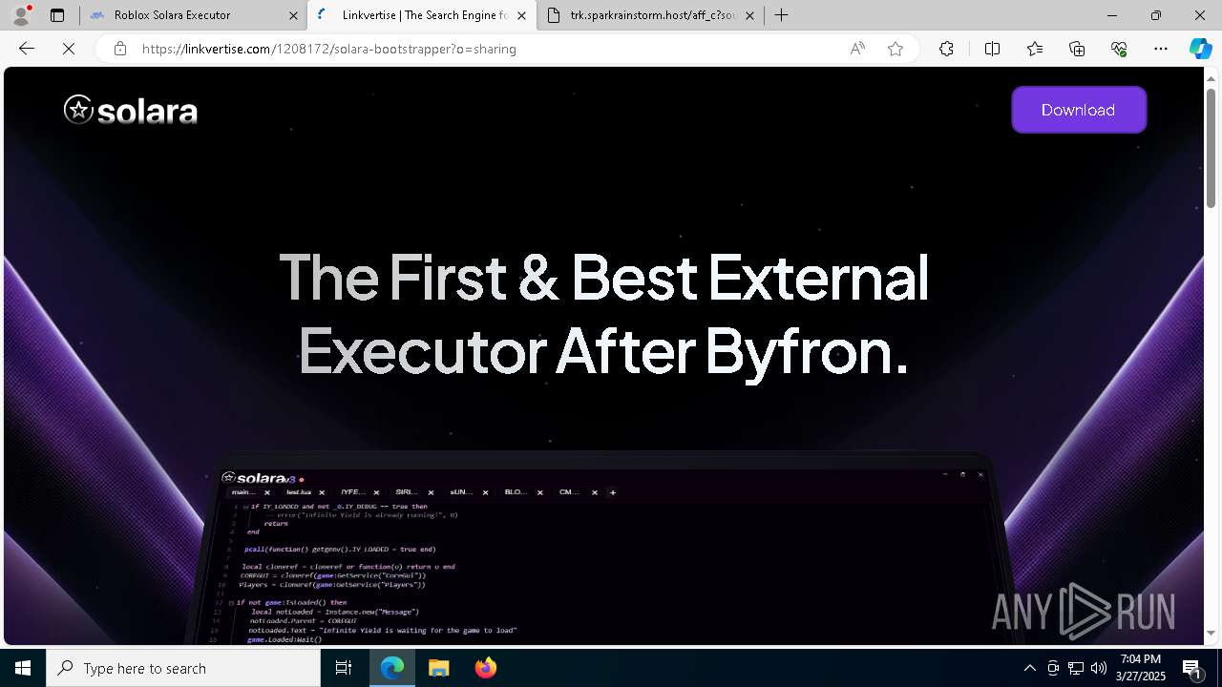
Task: Enable split screen view
Action: pos(992,49)
